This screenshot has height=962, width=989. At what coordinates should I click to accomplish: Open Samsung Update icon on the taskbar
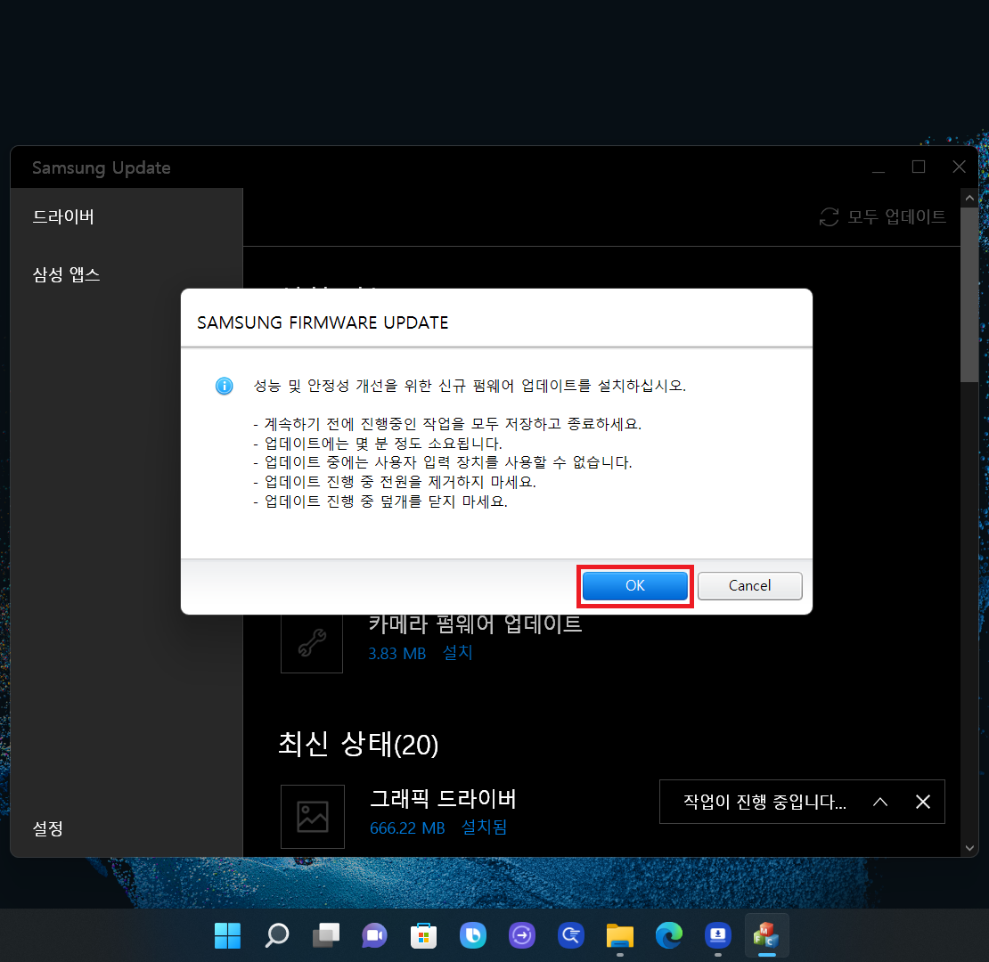(x=718, y=935)
